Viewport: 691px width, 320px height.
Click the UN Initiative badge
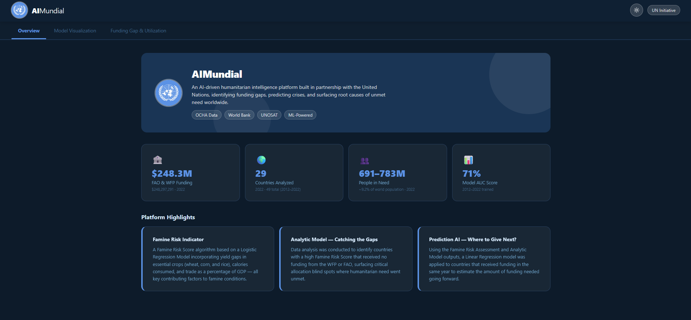(664, 10)
